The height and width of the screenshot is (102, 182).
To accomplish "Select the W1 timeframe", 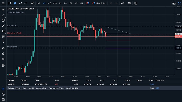I will coord(76,3).
